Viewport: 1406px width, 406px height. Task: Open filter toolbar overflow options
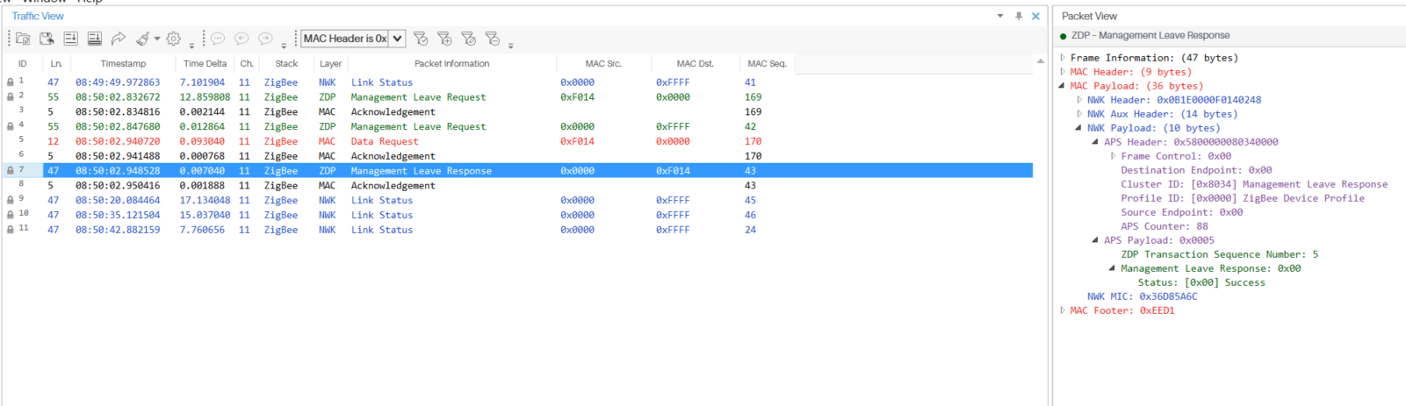pos(510,44)
